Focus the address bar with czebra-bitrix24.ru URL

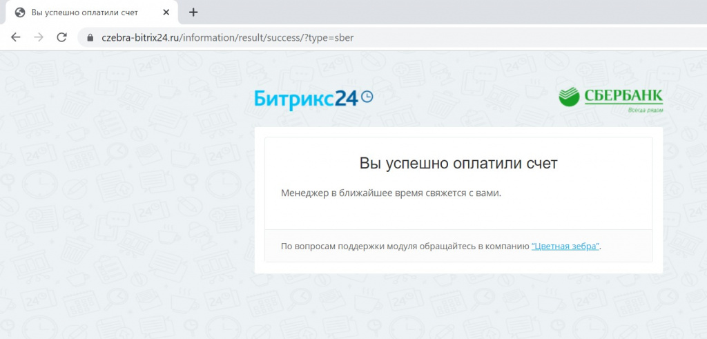tap(392, 38)
